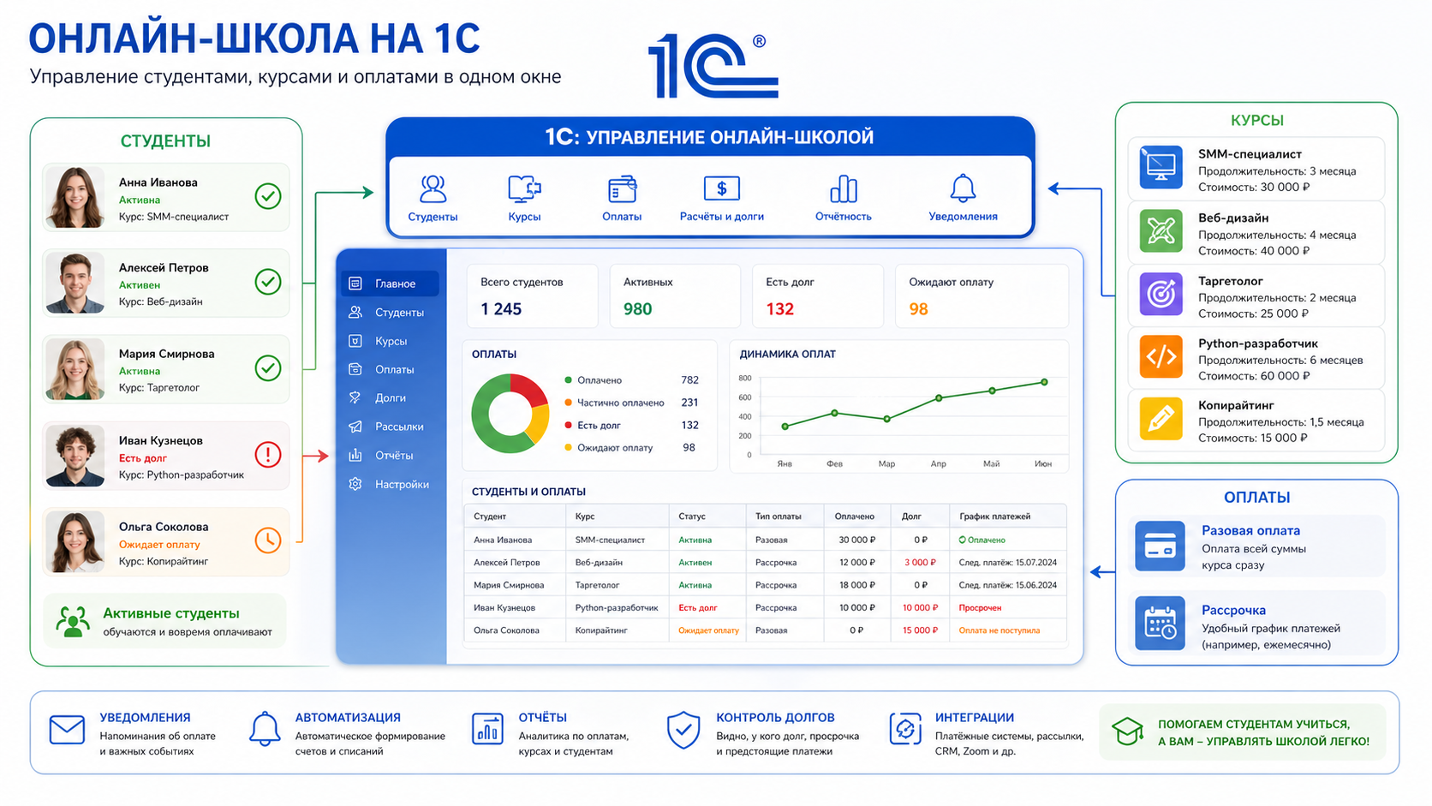The width and height of the screenshot is (1432, 806).
Task: Click the green check on Анна Иванова's card
Action: tap(268, 197)
